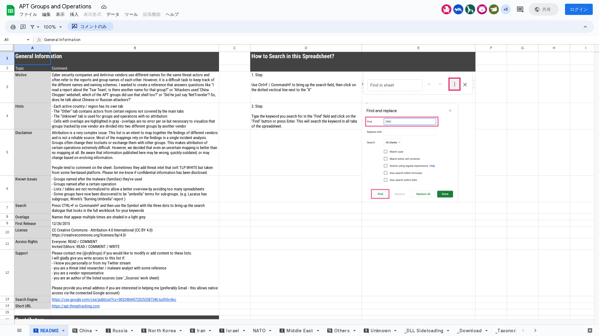Click the filter icon in toolbar

pyautogui.click(x=32, y=27)
